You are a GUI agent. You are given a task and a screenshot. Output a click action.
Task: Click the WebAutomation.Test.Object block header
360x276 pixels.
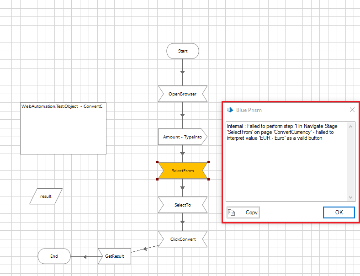64,106
